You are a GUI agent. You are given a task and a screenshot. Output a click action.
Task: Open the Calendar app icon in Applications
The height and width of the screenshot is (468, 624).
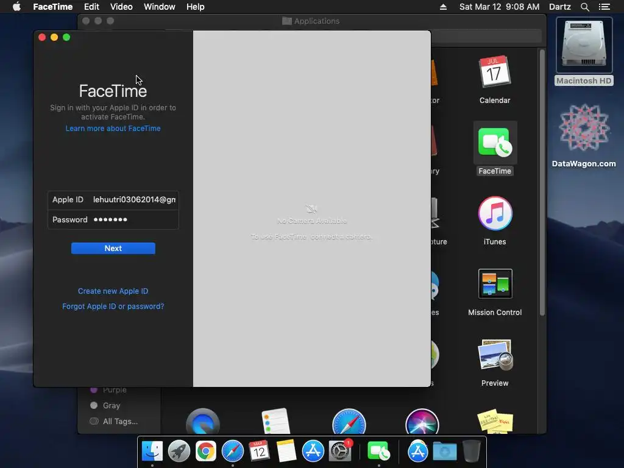pyautogui.click(x=495, y=72)
